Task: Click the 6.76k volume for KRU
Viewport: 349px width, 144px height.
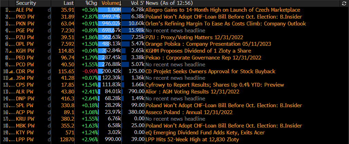Action: 115,119
